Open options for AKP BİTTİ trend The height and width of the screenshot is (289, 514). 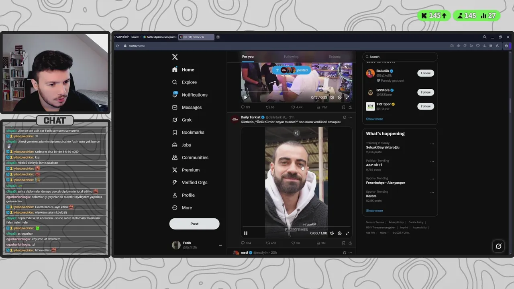(432, 161)
